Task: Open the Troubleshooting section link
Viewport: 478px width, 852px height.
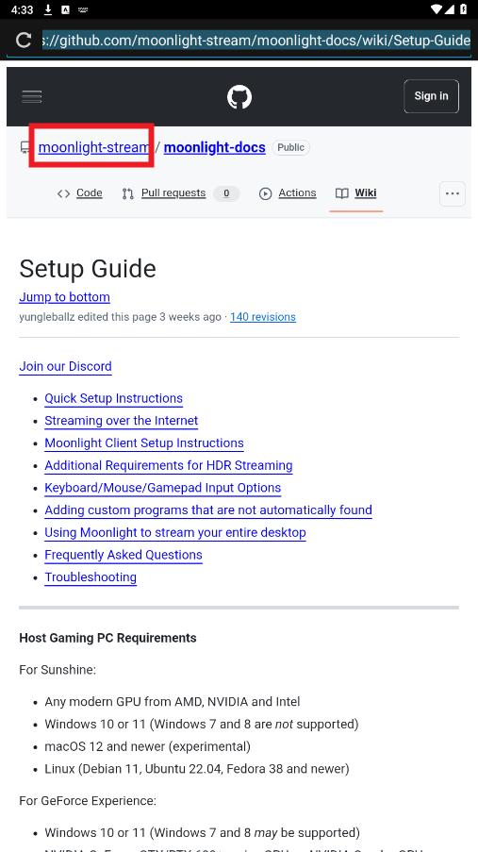Action: click(x=91, y=577)
